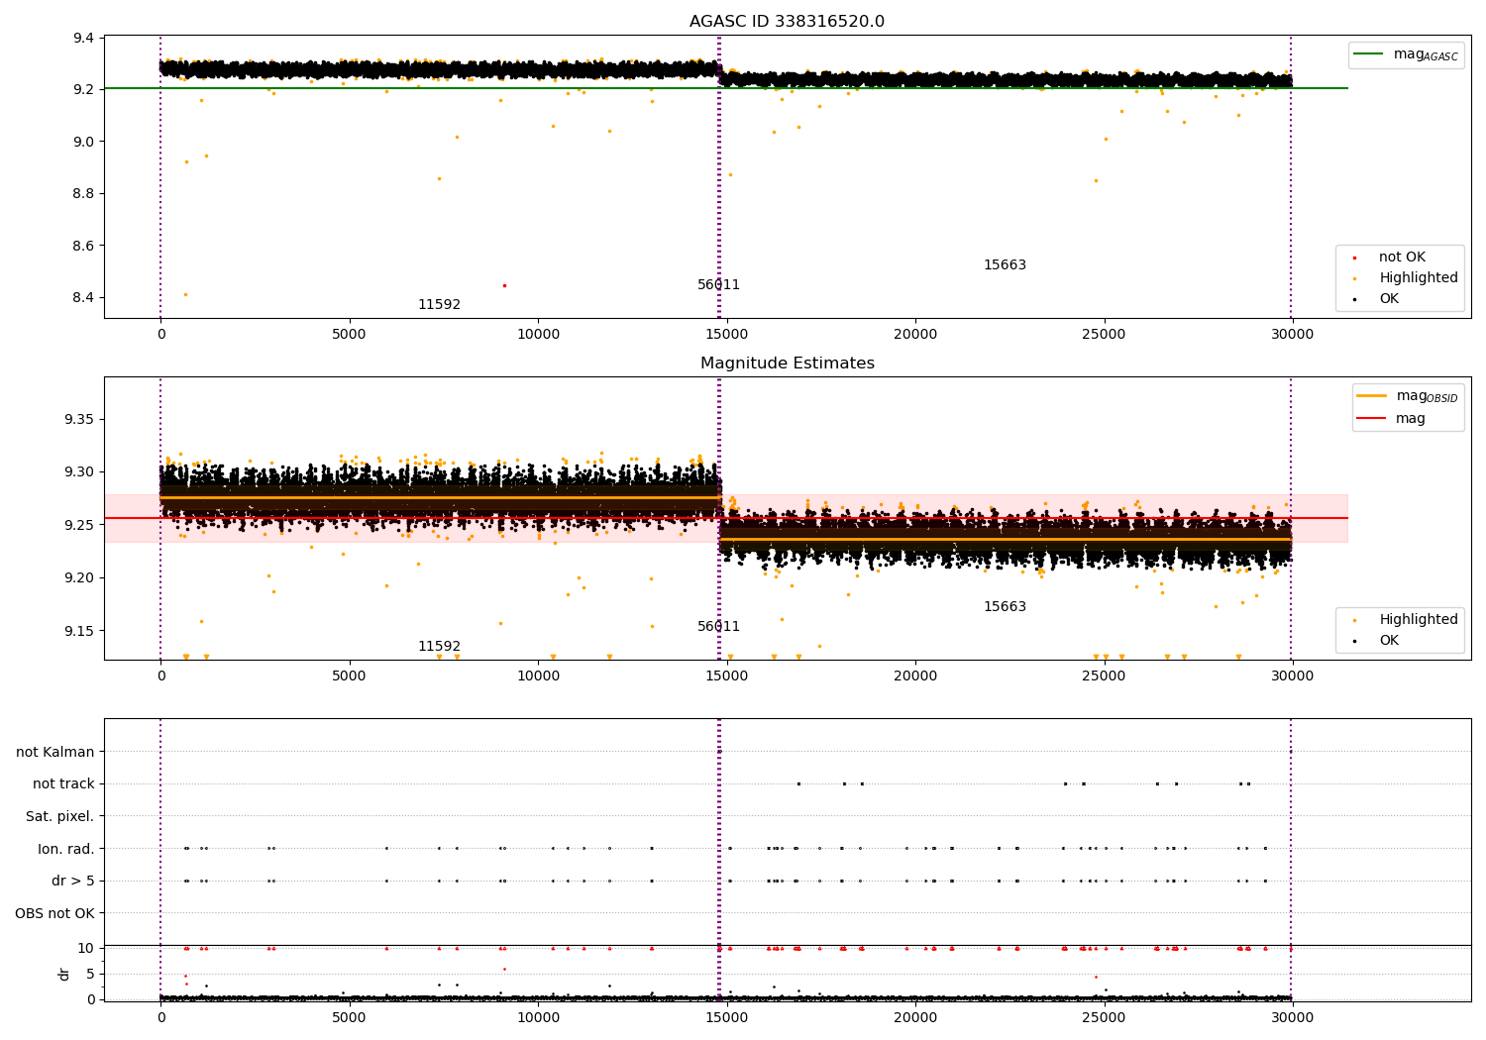1486x1040 pixels.
Task: Select 'OK' legend entry in top plot's lower legend
Action: pyautogui.click(x=1376, y=299)
